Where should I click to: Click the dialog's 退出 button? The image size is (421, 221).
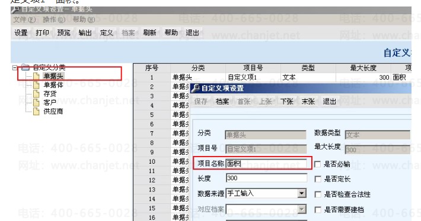(x=330, y=102)
